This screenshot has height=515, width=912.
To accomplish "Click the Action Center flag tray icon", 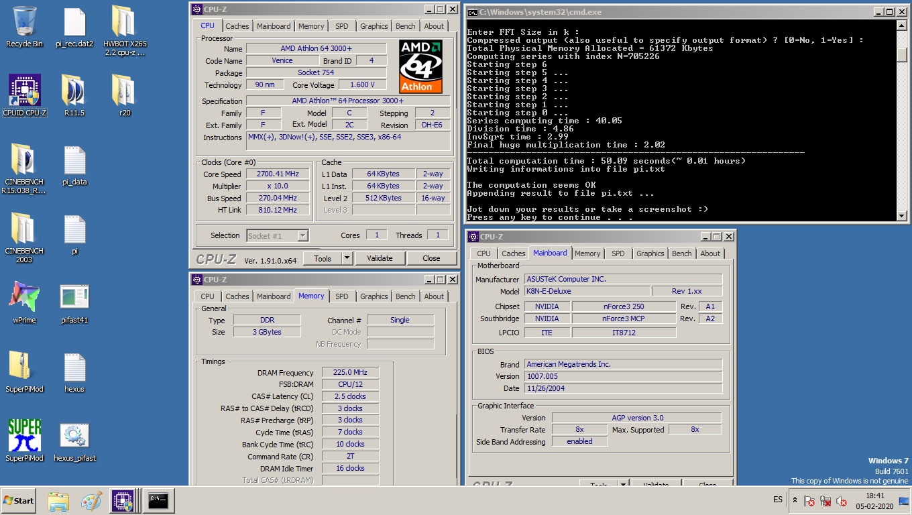I will coord(809,501).
